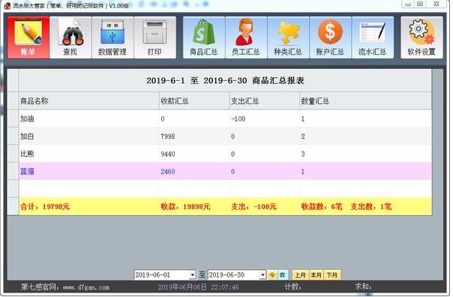Open 账户汇总 account summary dollar icon

click(x=331, y=37)
